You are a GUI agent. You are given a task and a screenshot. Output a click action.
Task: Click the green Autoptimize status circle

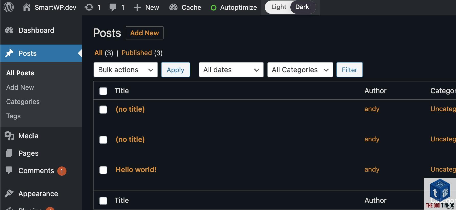coord(213,8)
